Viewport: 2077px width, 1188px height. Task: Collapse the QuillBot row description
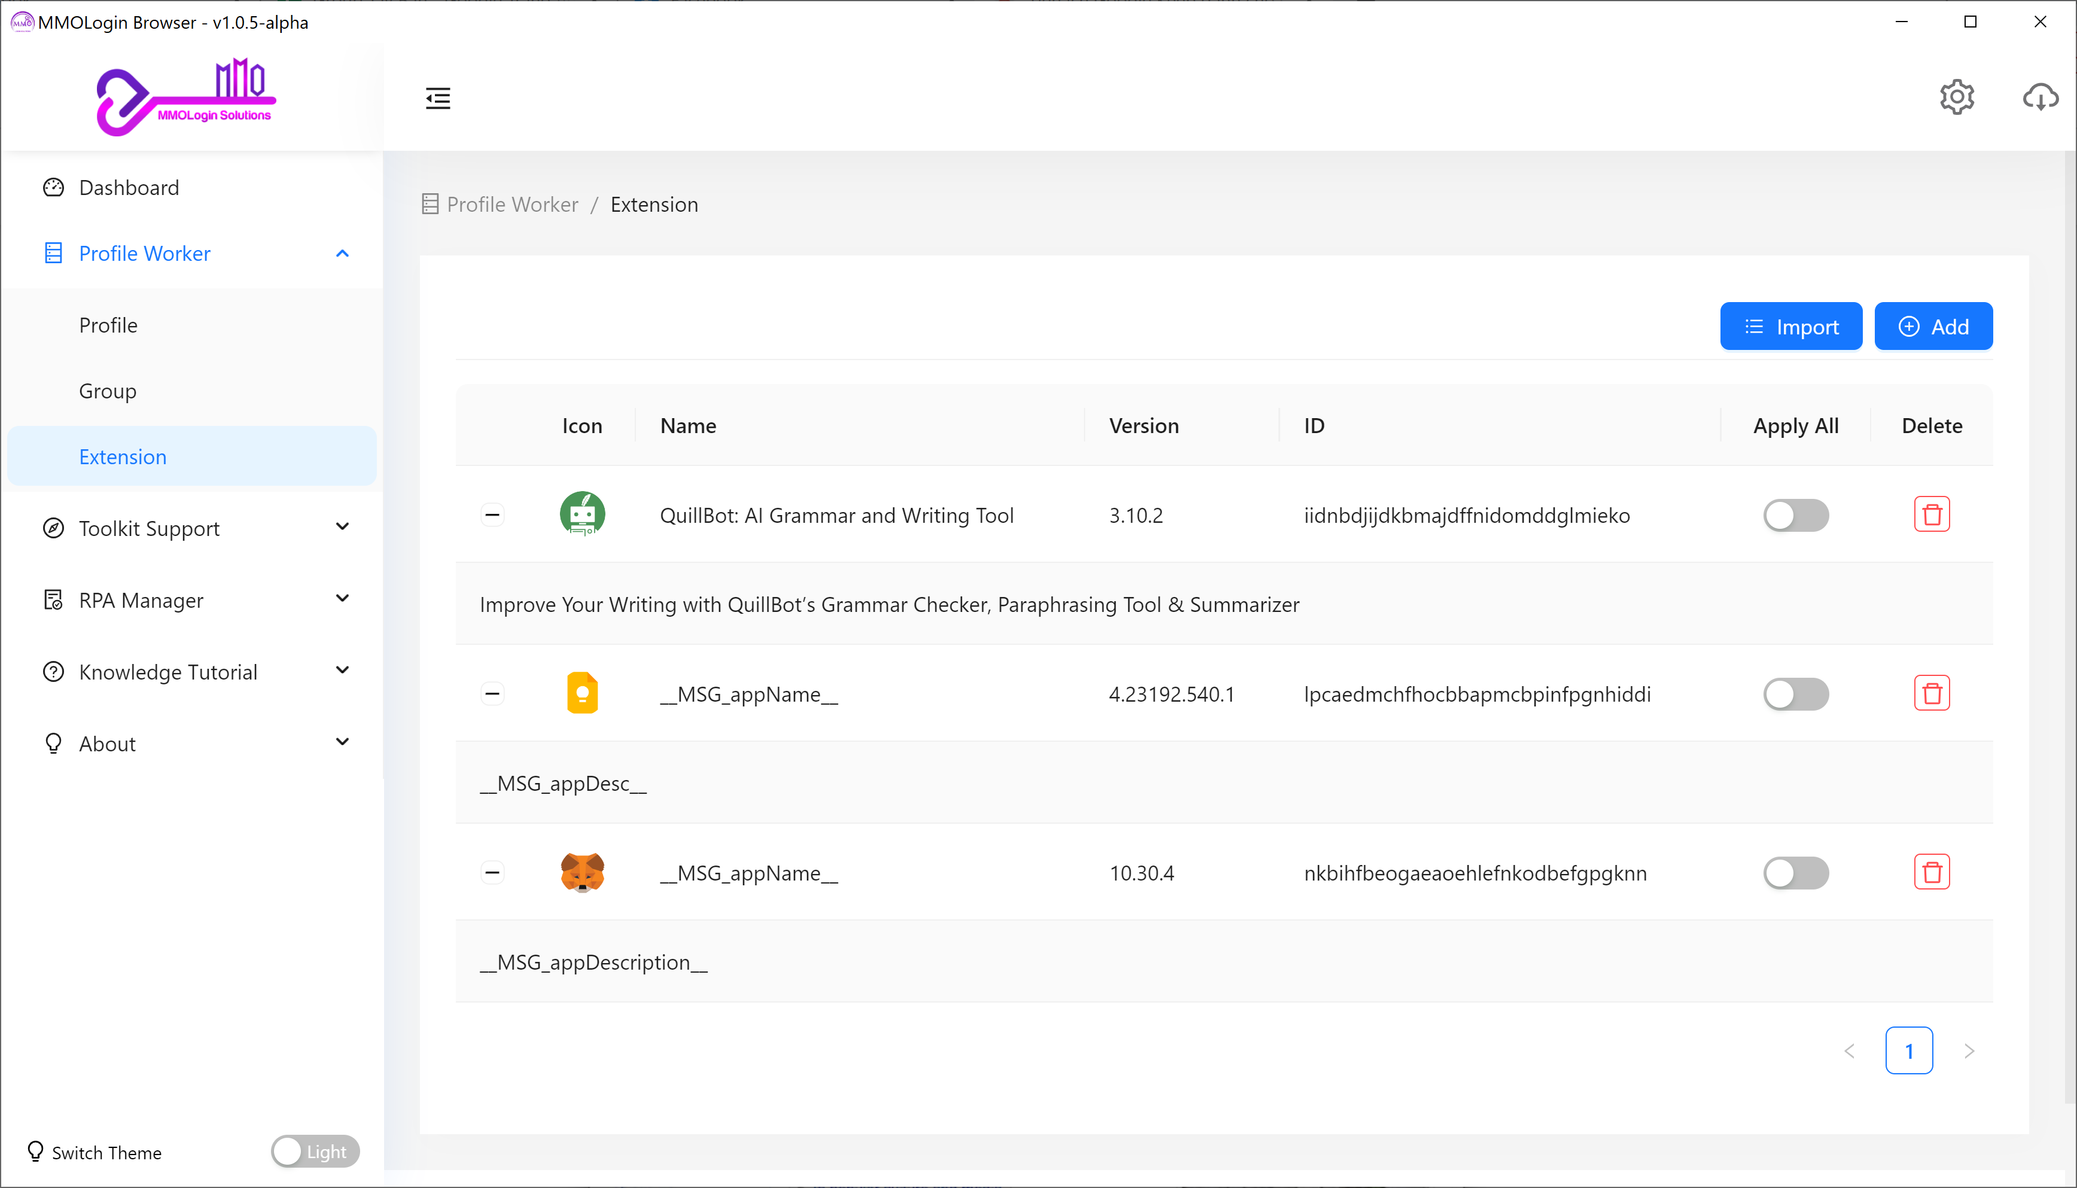(x=492, y=515)
